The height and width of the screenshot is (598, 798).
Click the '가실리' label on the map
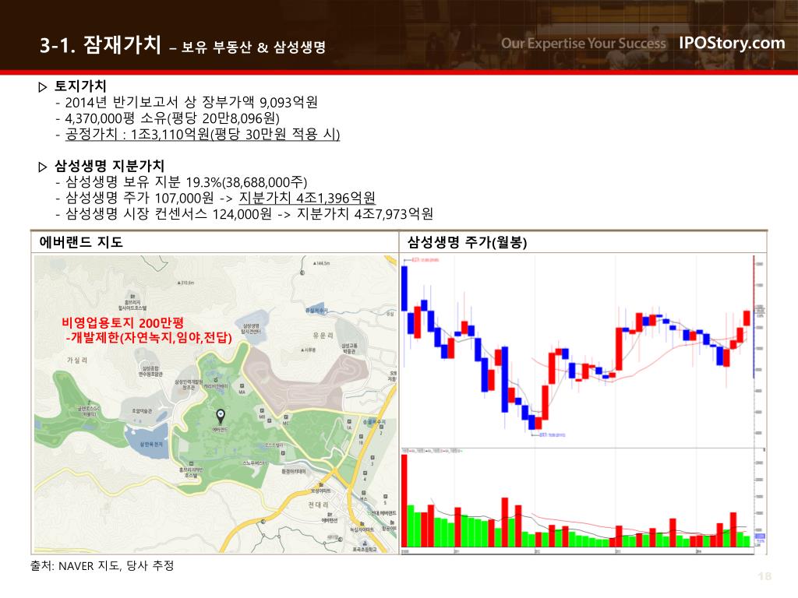click(77, 360)
